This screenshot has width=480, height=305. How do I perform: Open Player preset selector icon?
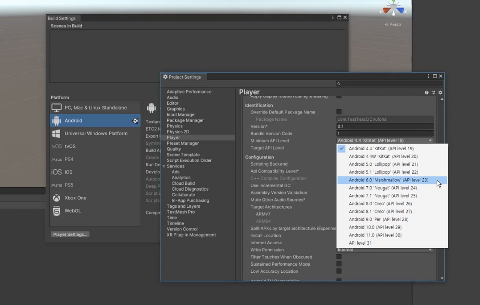click(433, 93)
